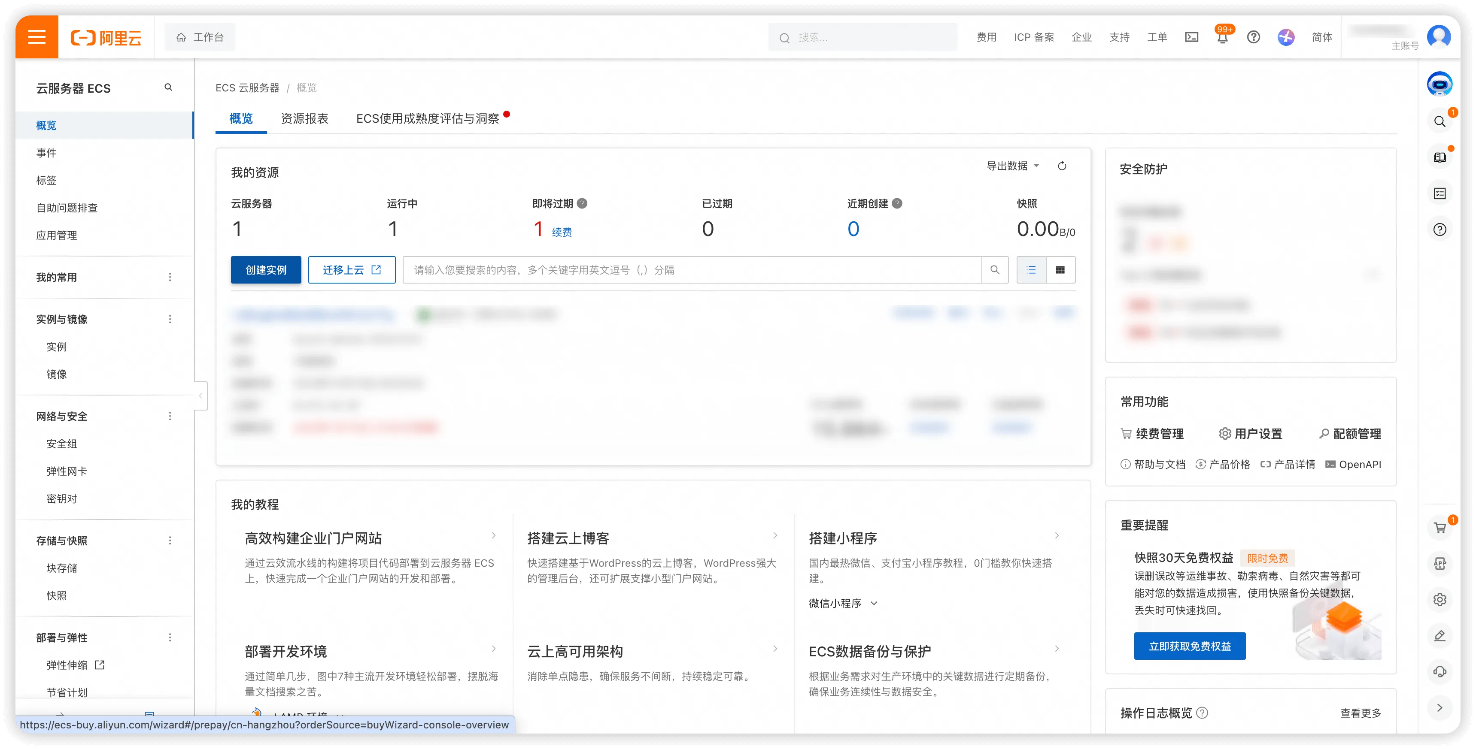Click 查看更多 in 操作日志概览
This screenshot has height=749, width=1476.
(x=1360, y=713)
